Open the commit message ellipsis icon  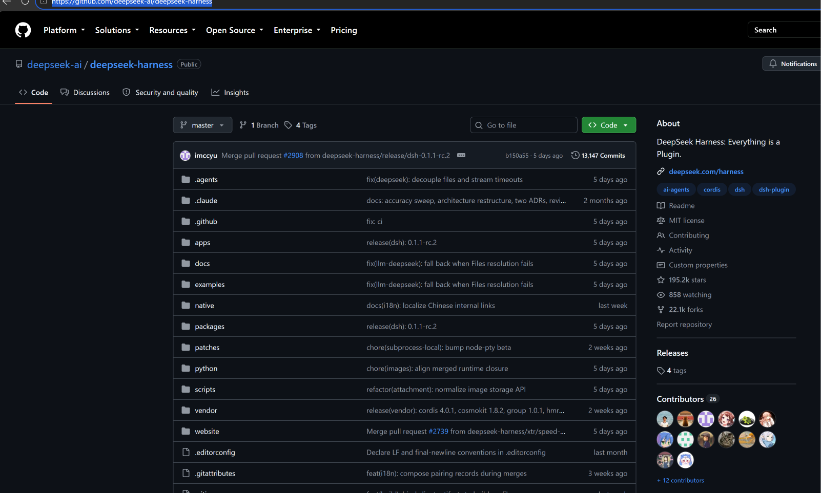[461, 155]
